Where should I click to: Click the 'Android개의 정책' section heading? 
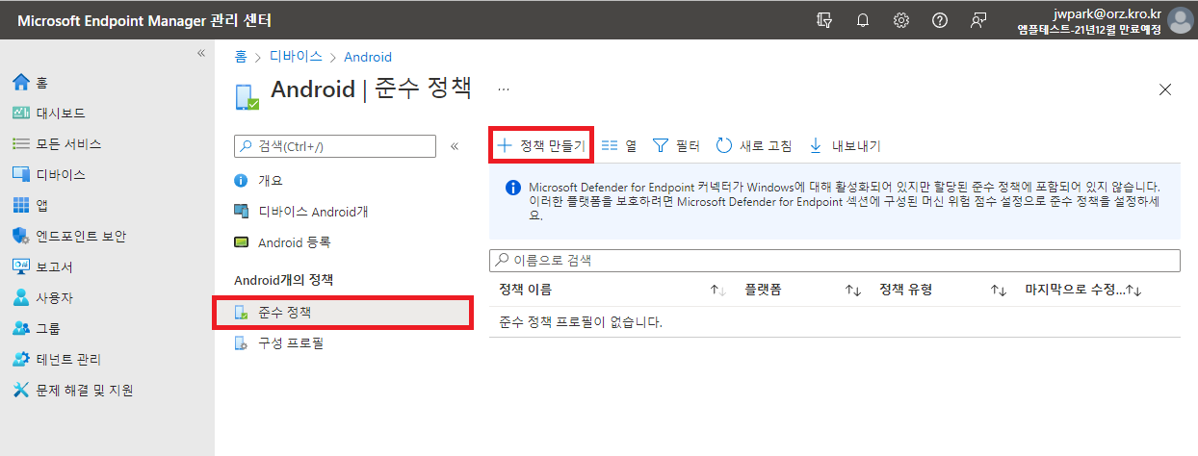pyautogui.click(x=284, y=280)
